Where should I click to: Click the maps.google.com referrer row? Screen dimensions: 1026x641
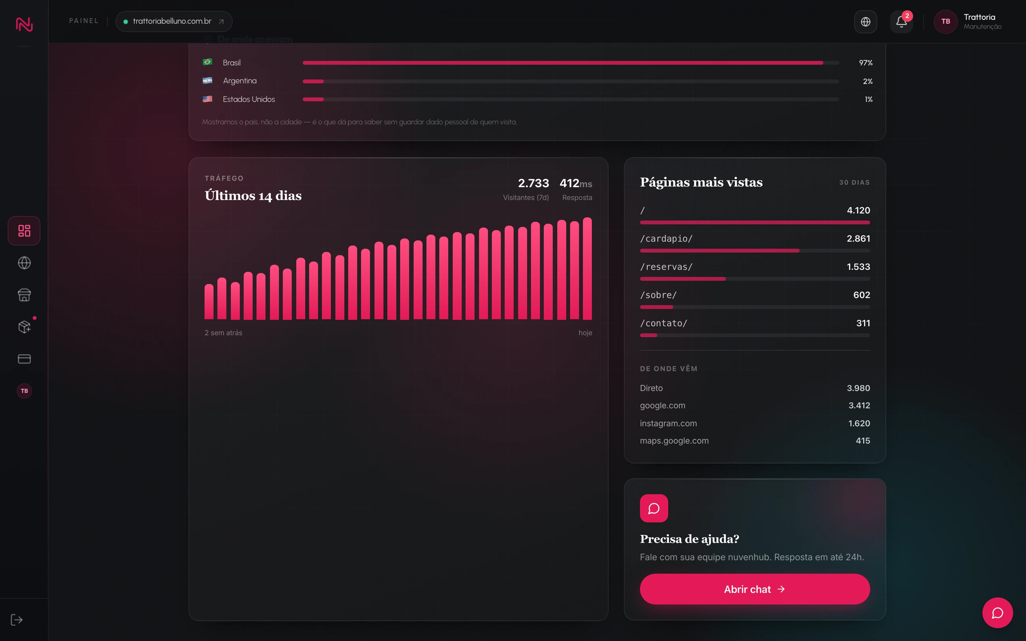point(755,441)
